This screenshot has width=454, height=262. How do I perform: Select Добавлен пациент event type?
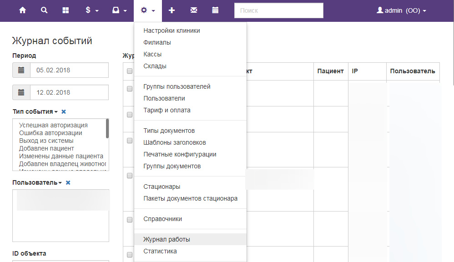tap(46, 148)
